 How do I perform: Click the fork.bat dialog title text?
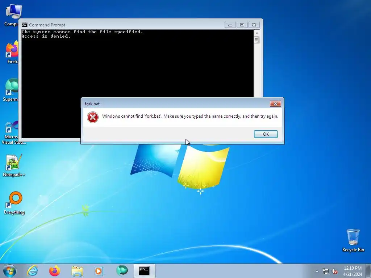point(92,104)
